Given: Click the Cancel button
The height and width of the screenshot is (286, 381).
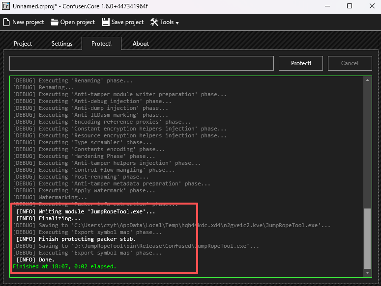Looking at the screenshot, I should pyautogui.click(x=350, y=63).
